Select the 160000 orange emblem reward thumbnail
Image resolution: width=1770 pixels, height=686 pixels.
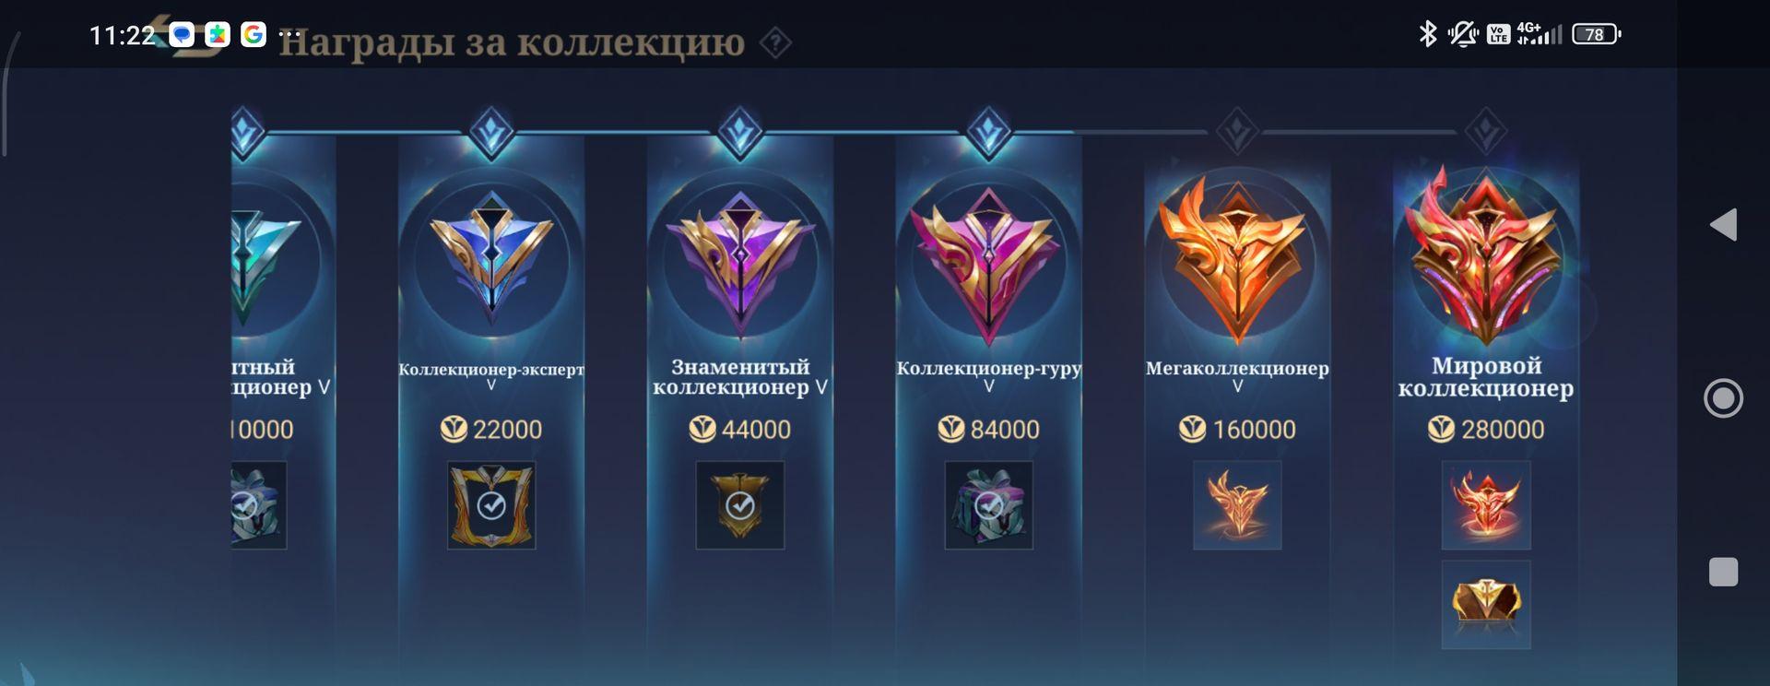(1237, 505)
